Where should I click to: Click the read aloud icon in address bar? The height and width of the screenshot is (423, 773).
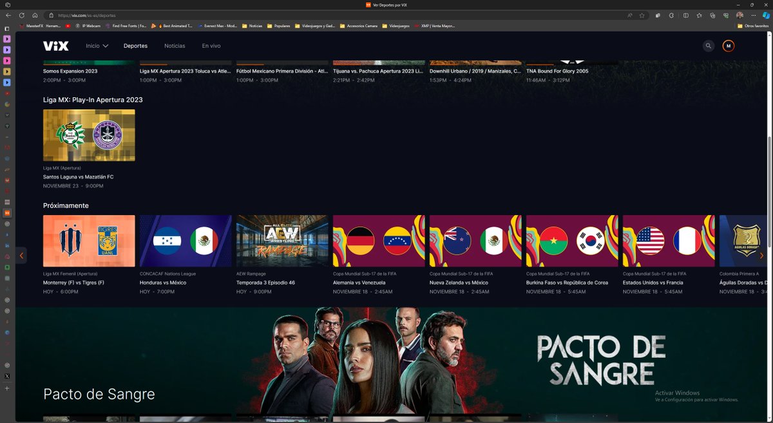coord(629,15)
